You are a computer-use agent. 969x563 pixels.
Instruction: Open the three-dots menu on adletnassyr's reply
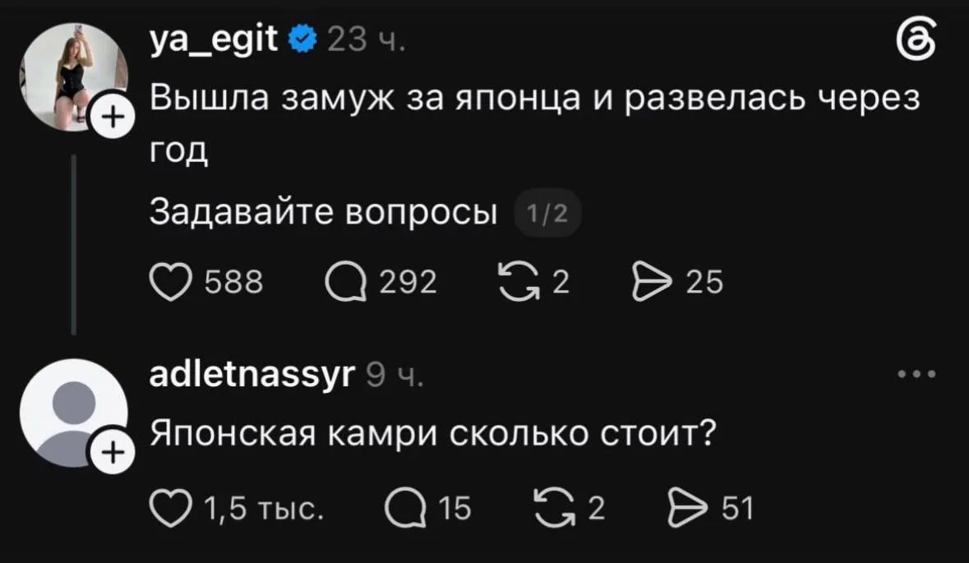(917, 374)
